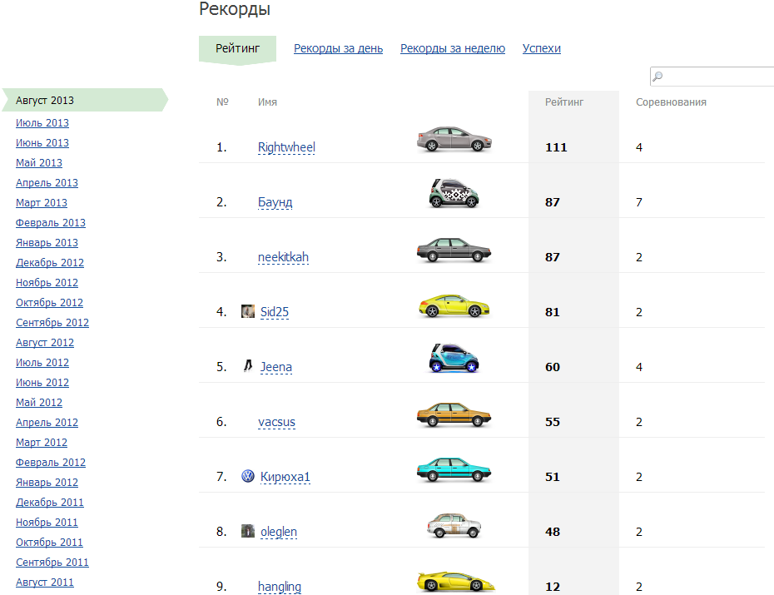Open Sid25's profile link

coord(275,312)
